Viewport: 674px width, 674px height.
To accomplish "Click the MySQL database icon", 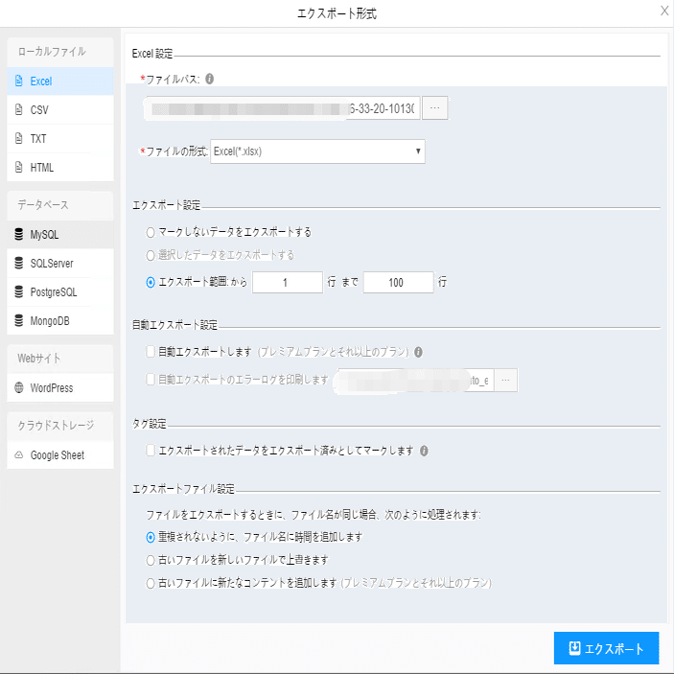I will (18, 234).
